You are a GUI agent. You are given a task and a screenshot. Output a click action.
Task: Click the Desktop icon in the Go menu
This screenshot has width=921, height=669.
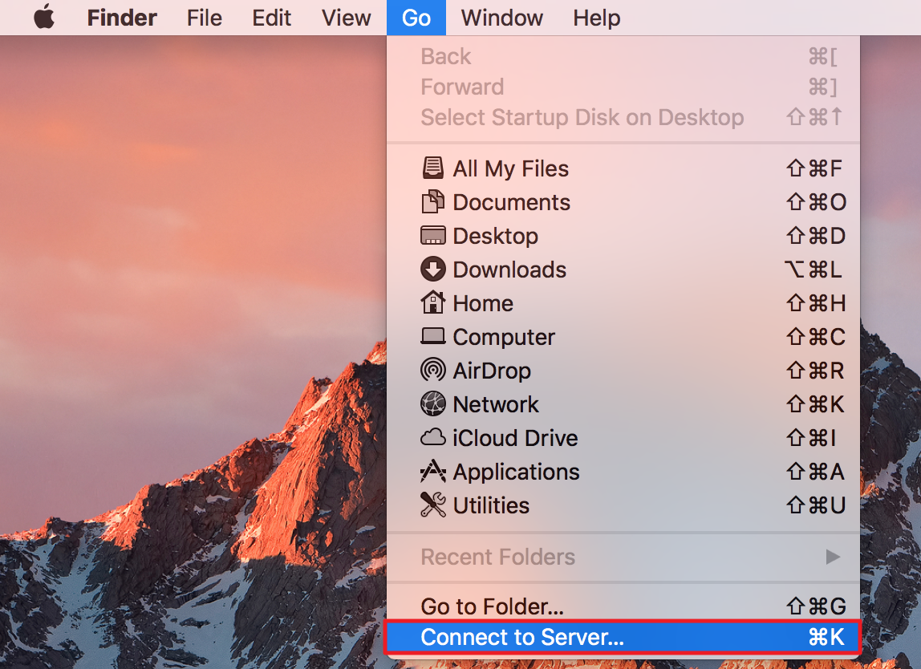433,236
